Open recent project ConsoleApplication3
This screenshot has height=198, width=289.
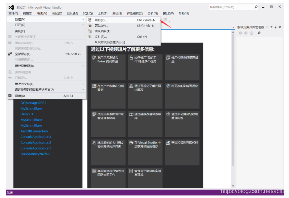pyautogui.click(x=36, y=137)
